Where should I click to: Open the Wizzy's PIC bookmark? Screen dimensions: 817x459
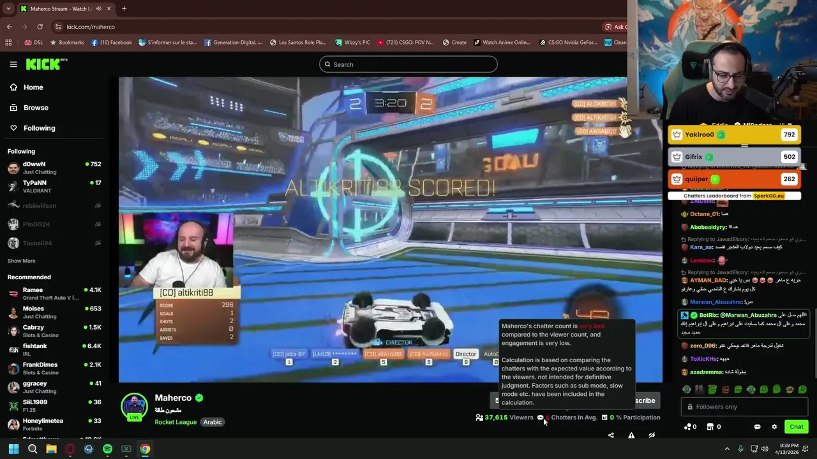click(352, 43)
